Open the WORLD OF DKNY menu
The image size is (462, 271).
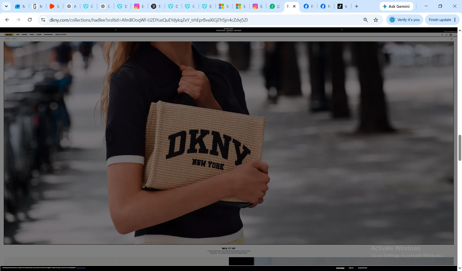pos(61,35)
